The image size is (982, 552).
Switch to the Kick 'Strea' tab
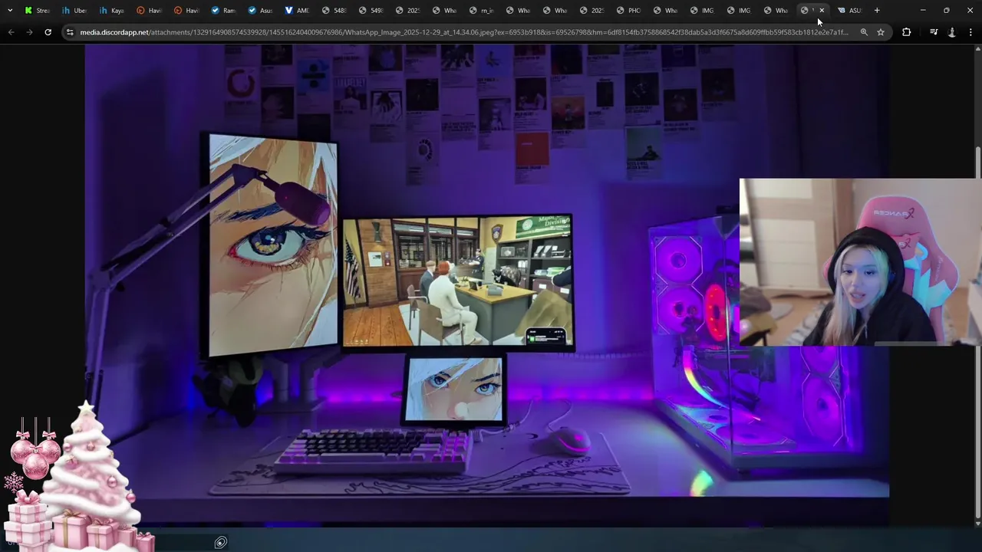[37, 10]
